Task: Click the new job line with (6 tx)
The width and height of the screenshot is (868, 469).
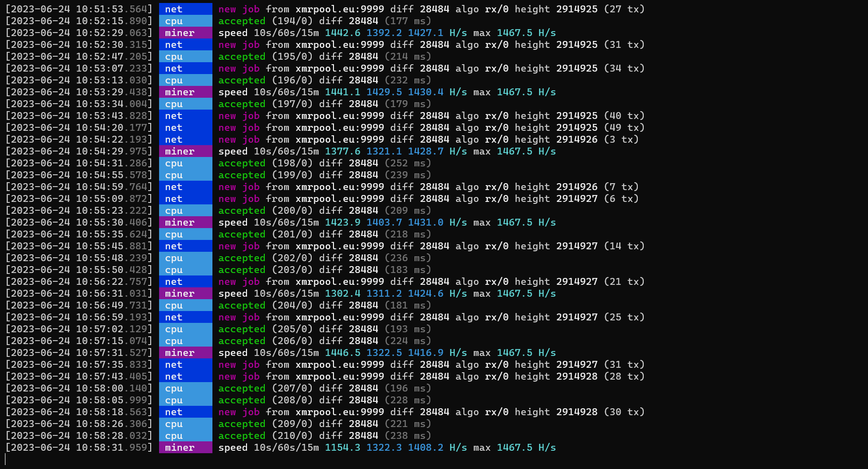Action: 428,198
